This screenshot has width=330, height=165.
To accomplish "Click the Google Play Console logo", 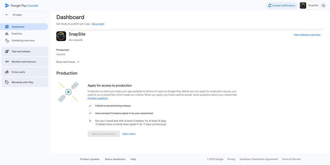I will (21, 5).
